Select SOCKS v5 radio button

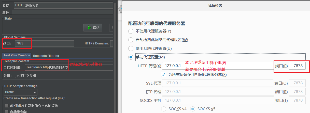tap(193, 109)
